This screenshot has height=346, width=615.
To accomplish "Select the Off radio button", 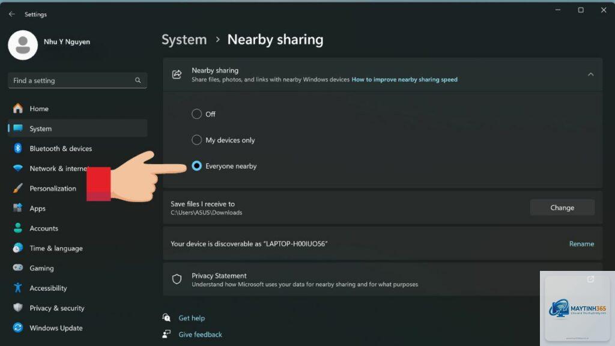I will tap(196, 114).
